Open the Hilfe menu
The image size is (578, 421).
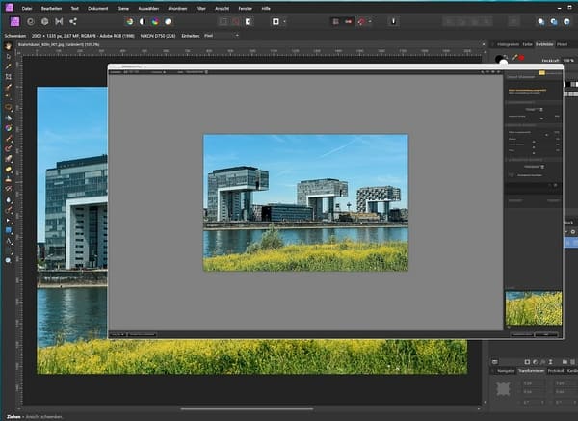click(x=266, y=8)
